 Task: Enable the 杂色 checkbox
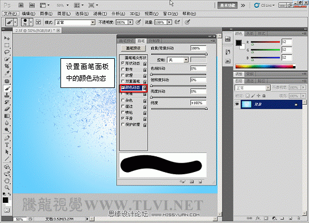123,100
